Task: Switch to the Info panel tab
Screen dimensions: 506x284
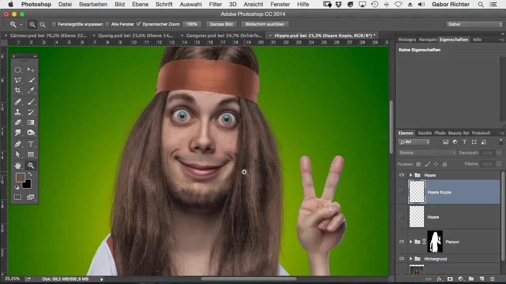Action: pos(477,40)
